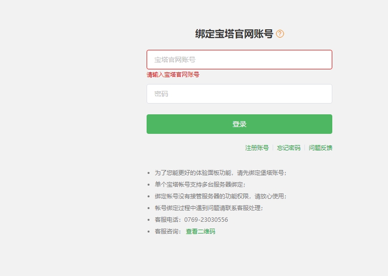Image resolution: width=388 pixels, height=276 pixels.
Task: Open the 查看二维码 QR code link
Action: pyautogui.click(x=200, y=232)
